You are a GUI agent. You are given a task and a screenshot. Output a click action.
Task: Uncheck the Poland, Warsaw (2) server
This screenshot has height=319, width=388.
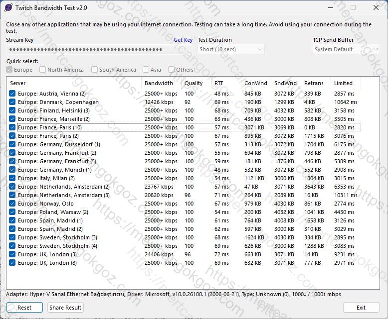[x=12, y=212]
